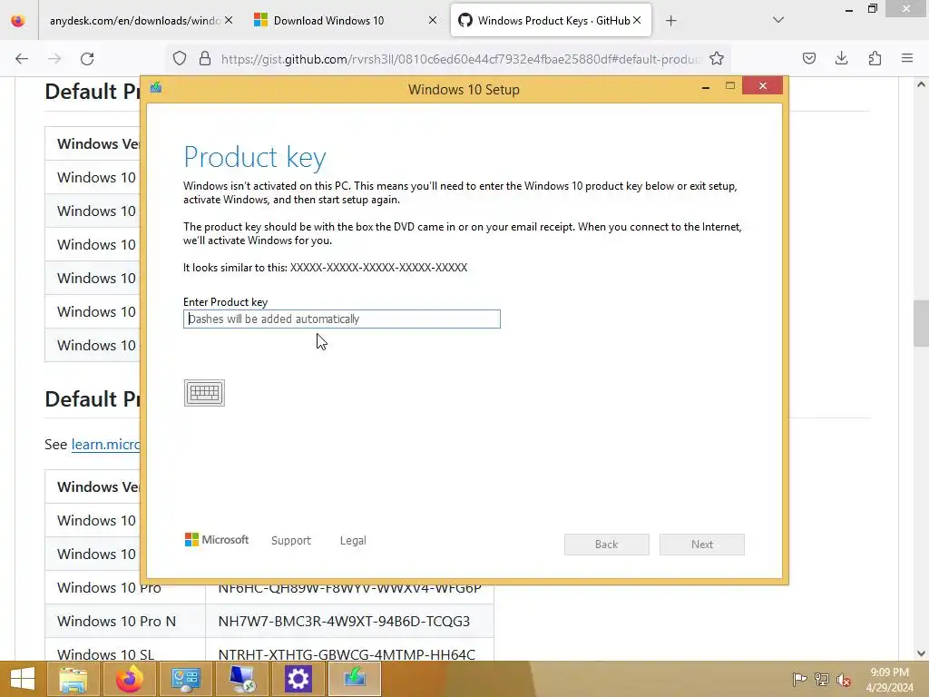The image size is (929, 697).
Task: Reload the current GitHub gist page
Action: click(x=87, y=59)
